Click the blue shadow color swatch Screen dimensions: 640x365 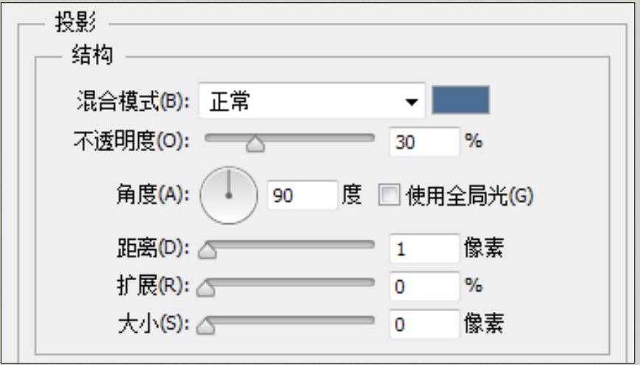point(461,100)
